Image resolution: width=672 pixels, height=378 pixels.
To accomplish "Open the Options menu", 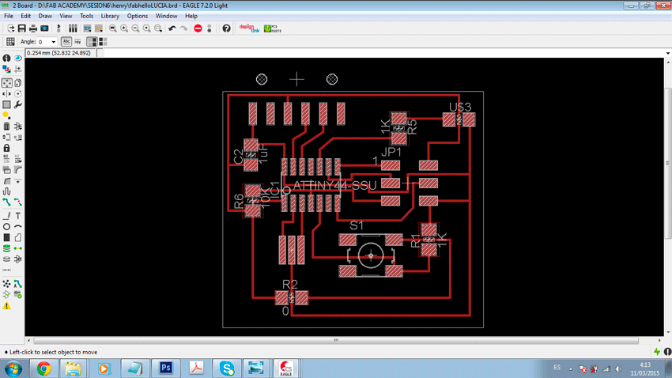I will pos(137,16).
